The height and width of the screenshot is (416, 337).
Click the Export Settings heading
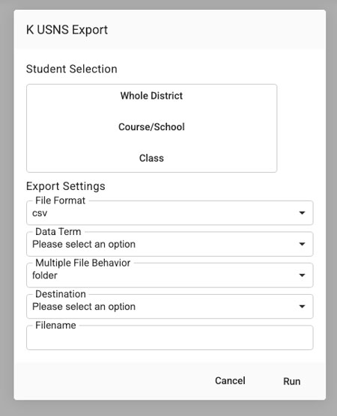tap(66, 186)
